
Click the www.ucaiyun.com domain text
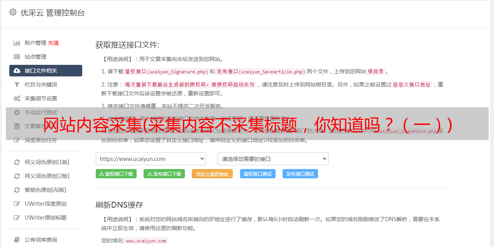(146, 241)
